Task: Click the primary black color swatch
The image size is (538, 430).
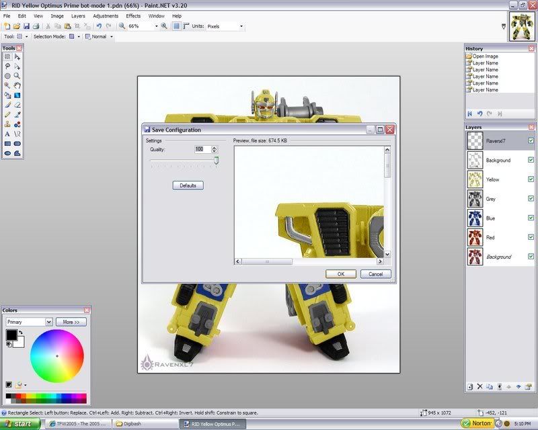Action: click(11, 335)
